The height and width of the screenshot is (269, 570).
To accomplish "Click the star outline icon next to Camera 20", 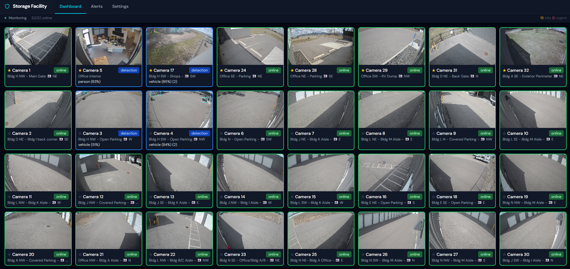I will (9, 255).
